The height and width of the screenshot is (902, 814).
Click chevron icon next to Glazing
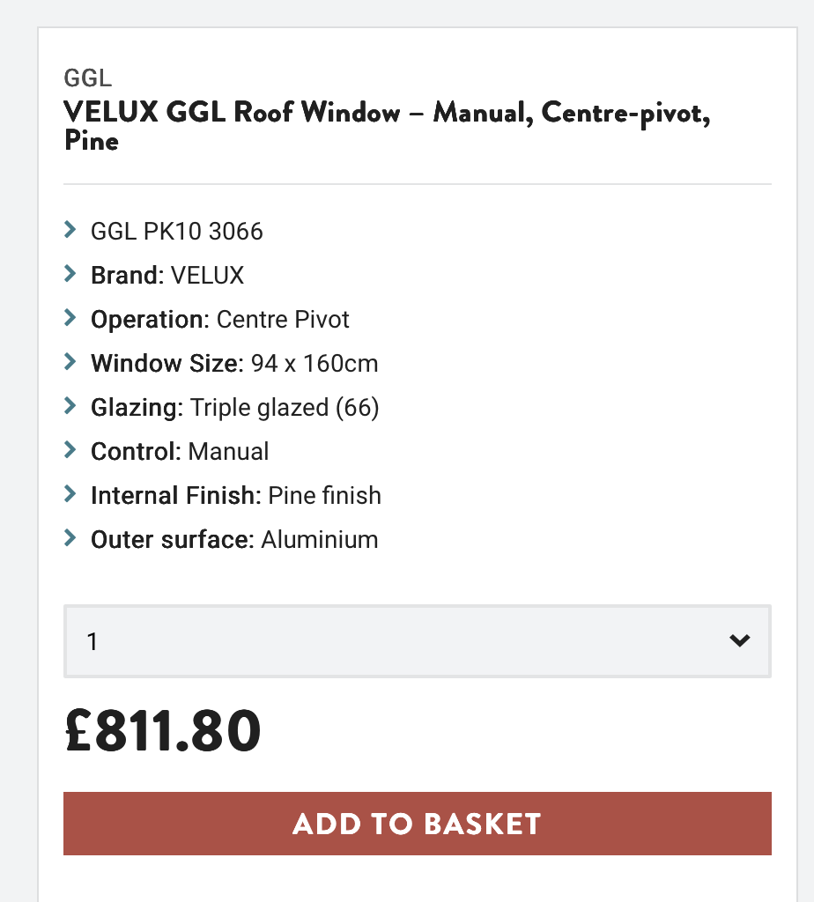(70, 406)
